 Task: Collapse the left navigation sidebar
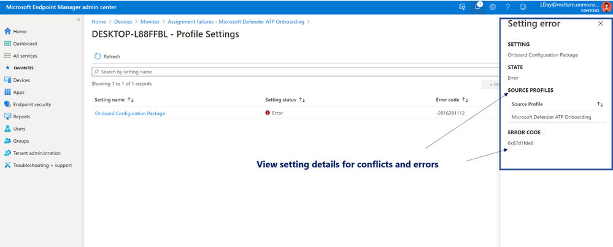[x=79, y=20]
